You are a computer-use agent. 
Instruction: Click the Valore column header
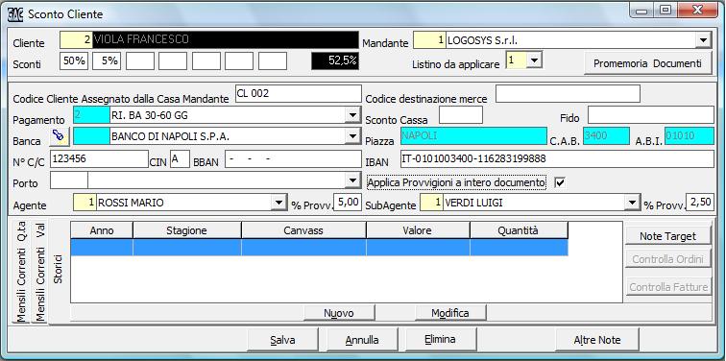[x=418, y=230]
